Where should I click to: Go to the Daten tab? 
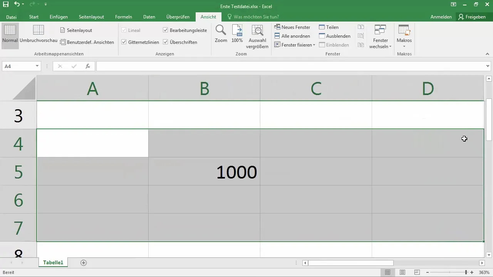(149, 17)
